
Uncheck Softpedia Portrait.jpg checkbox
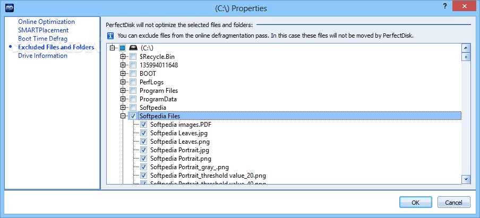(144, 150)
